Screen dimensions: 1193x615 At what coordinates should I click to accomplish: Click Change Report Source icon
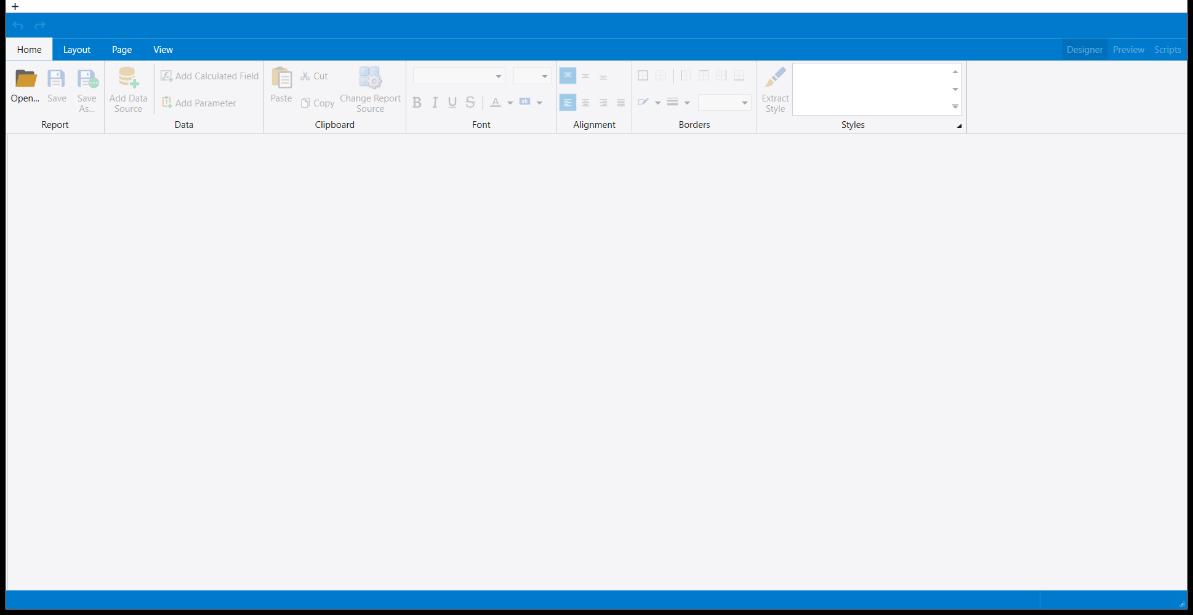point(370,78)
